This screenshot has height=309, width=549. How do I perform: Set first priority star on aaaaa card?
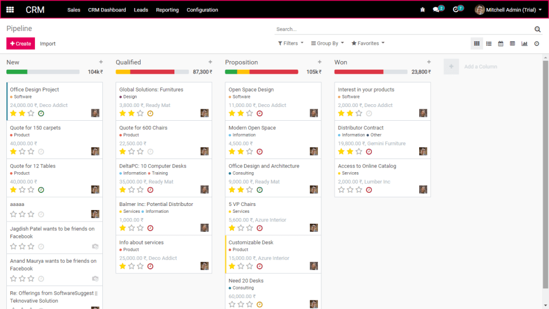[13, 214]
